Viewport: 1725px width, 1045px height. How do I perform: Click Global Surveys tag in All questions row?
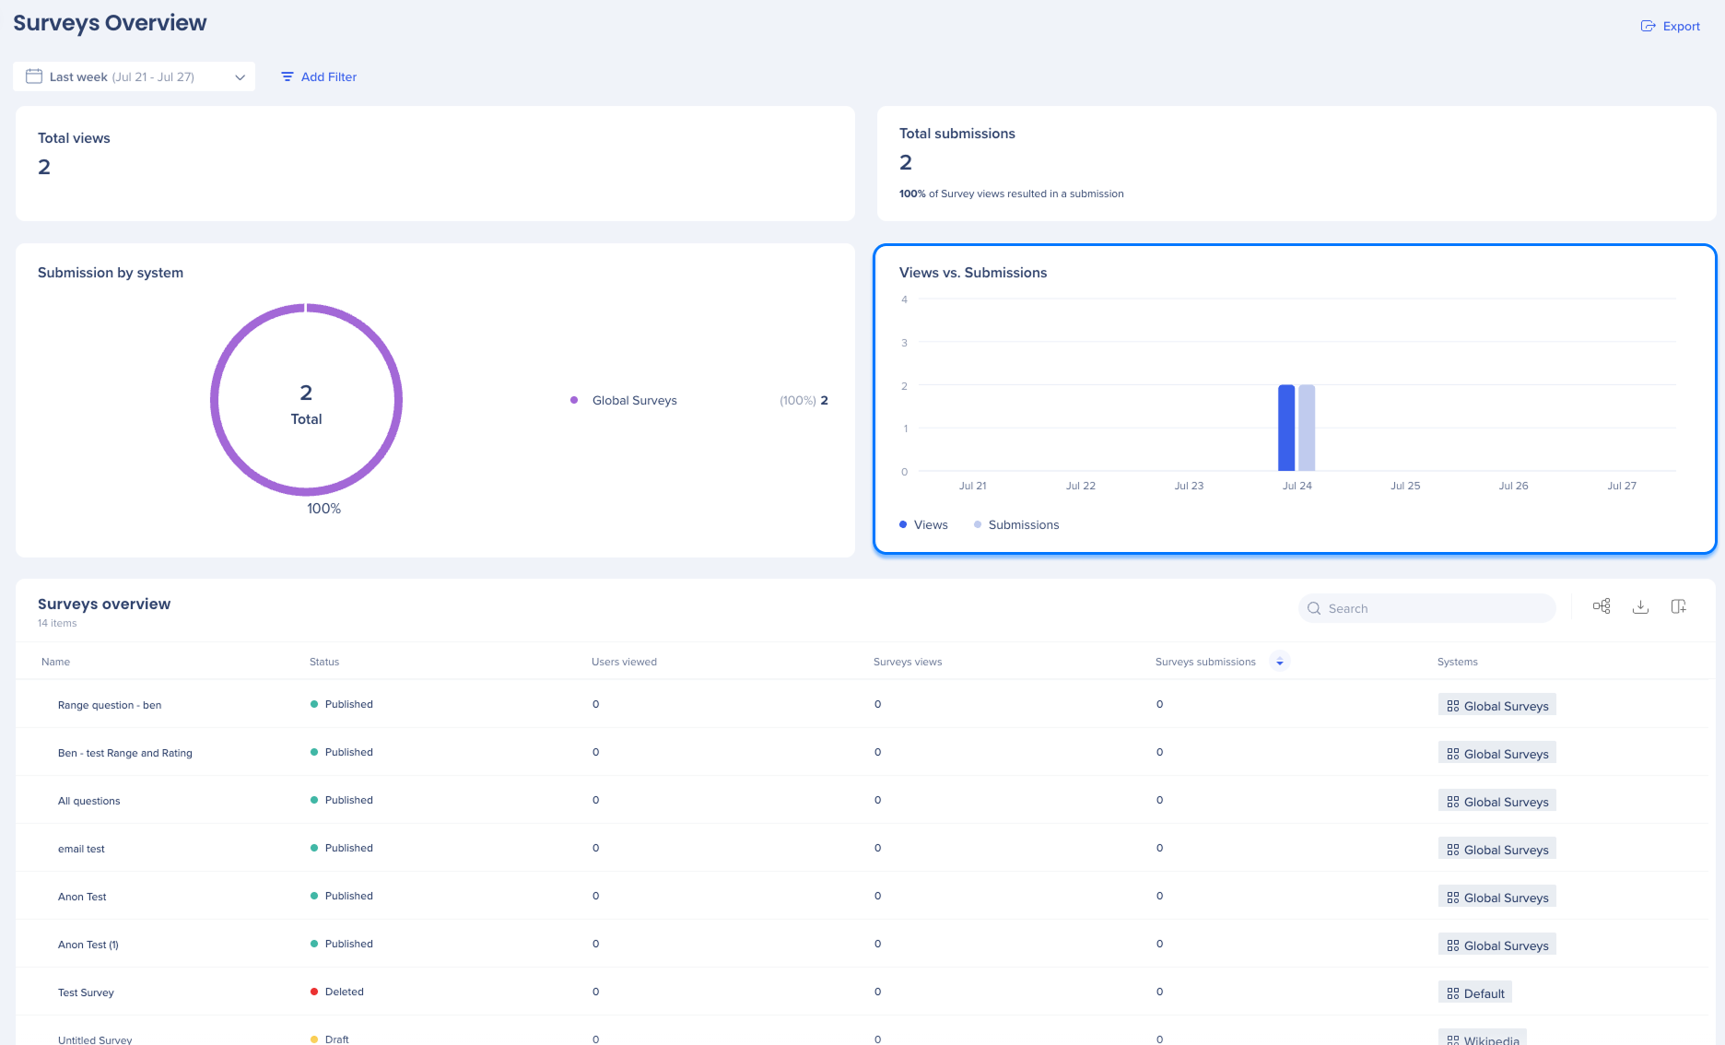(x=1497, y=801)
